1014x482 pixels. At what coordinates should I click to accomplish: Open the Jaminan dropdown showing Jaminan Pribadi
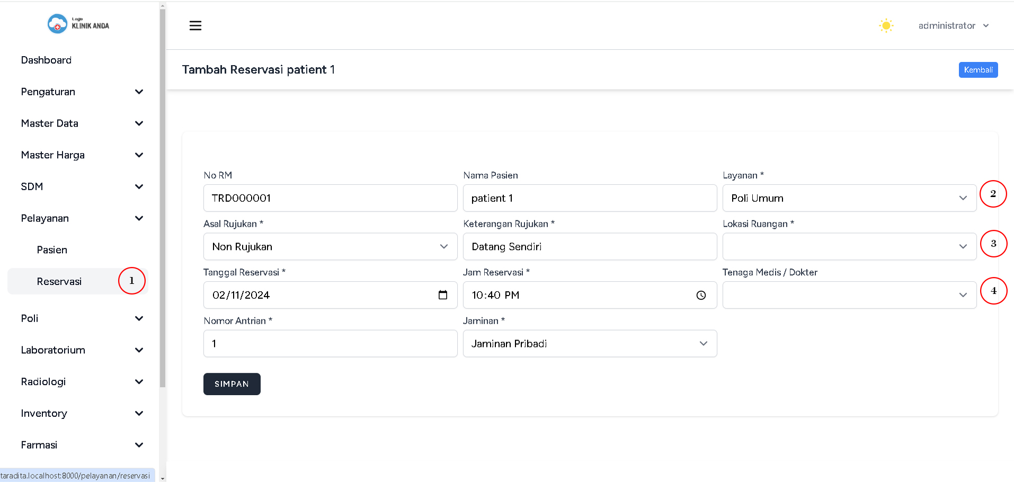point(589,344)
